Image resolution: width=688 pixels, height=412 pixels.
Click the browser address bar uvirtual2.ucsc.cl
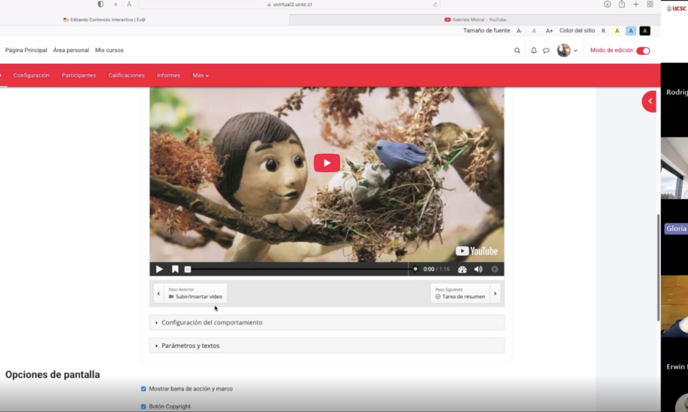290,4
